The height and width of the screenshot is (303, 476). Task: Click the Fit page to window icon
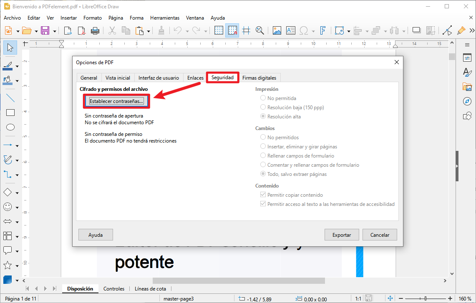[390, 298]
